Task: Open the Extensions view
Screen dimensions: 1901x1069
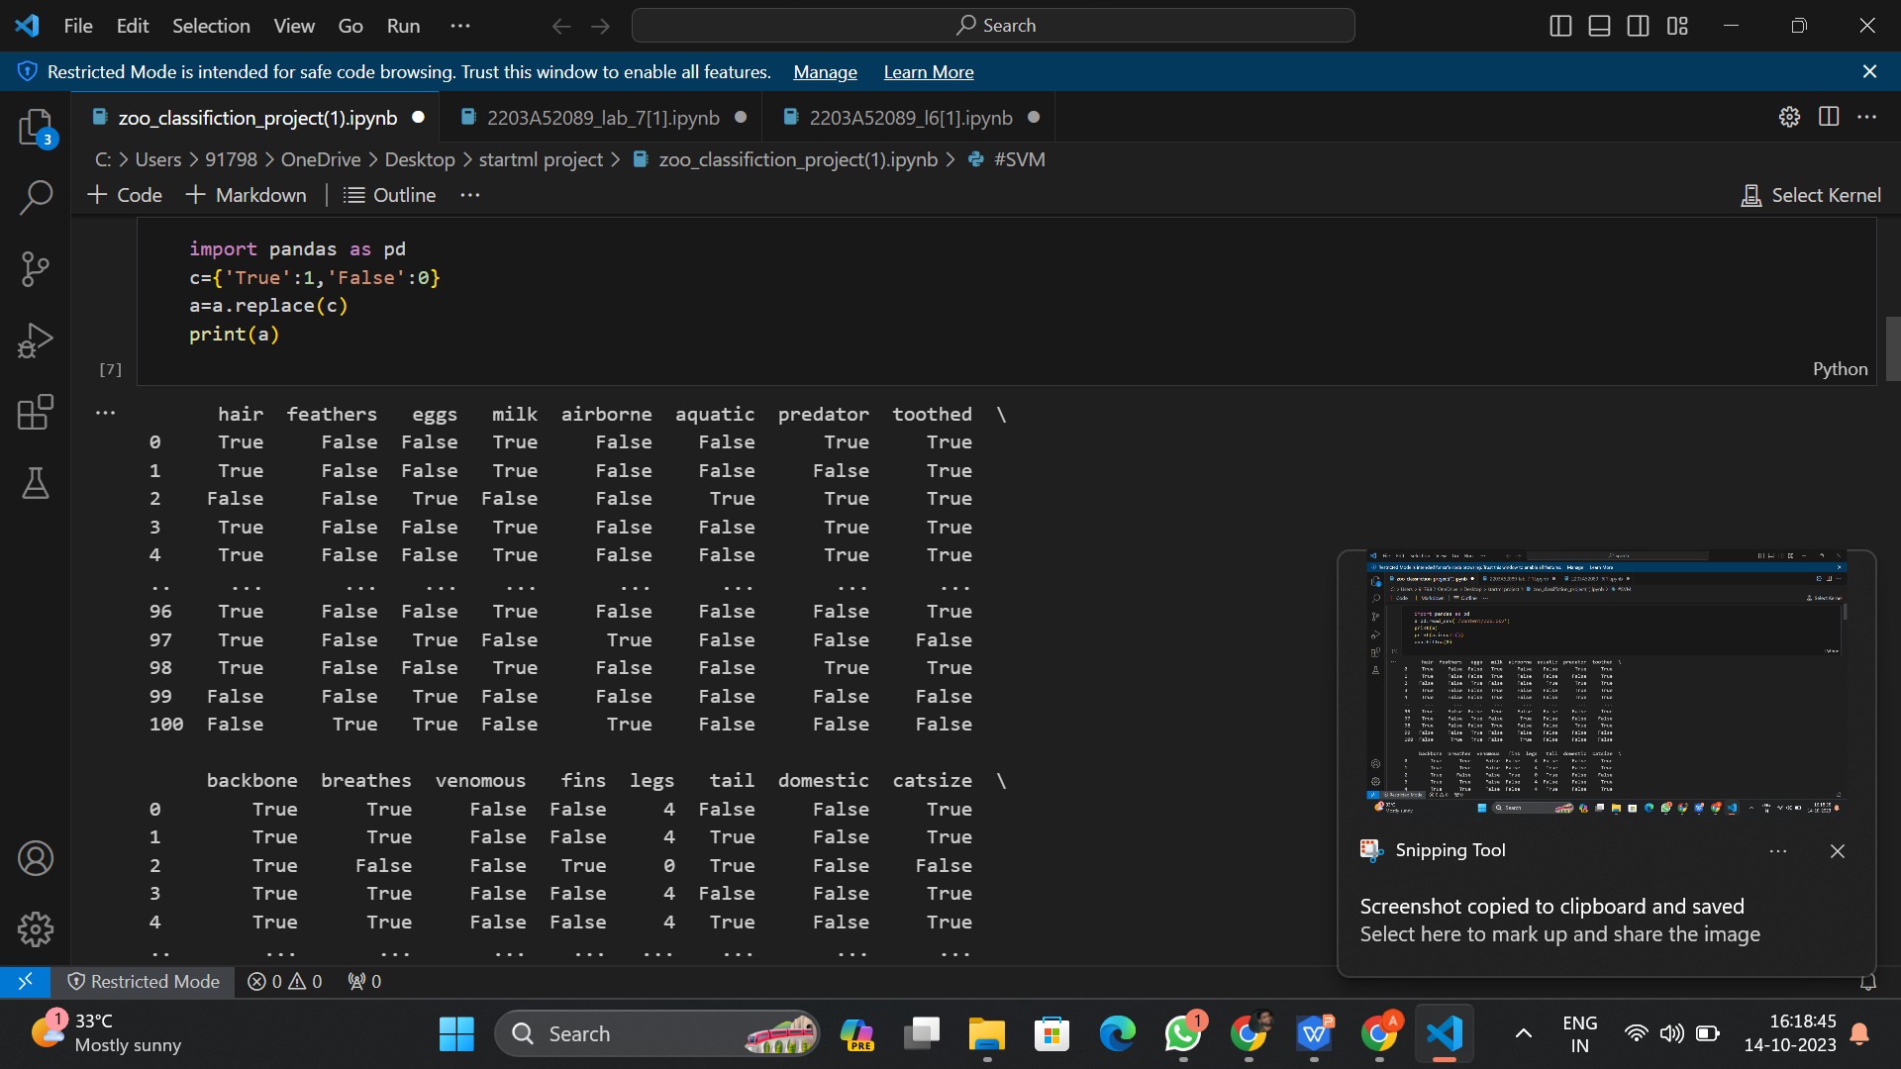Action: (x=36, y=412)
